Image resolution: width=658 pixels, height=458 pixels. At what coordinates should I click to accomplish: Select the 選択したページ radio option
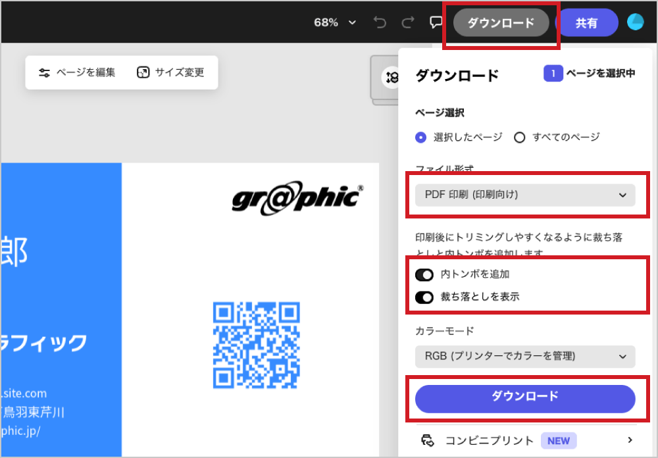[x=420, y=137]
